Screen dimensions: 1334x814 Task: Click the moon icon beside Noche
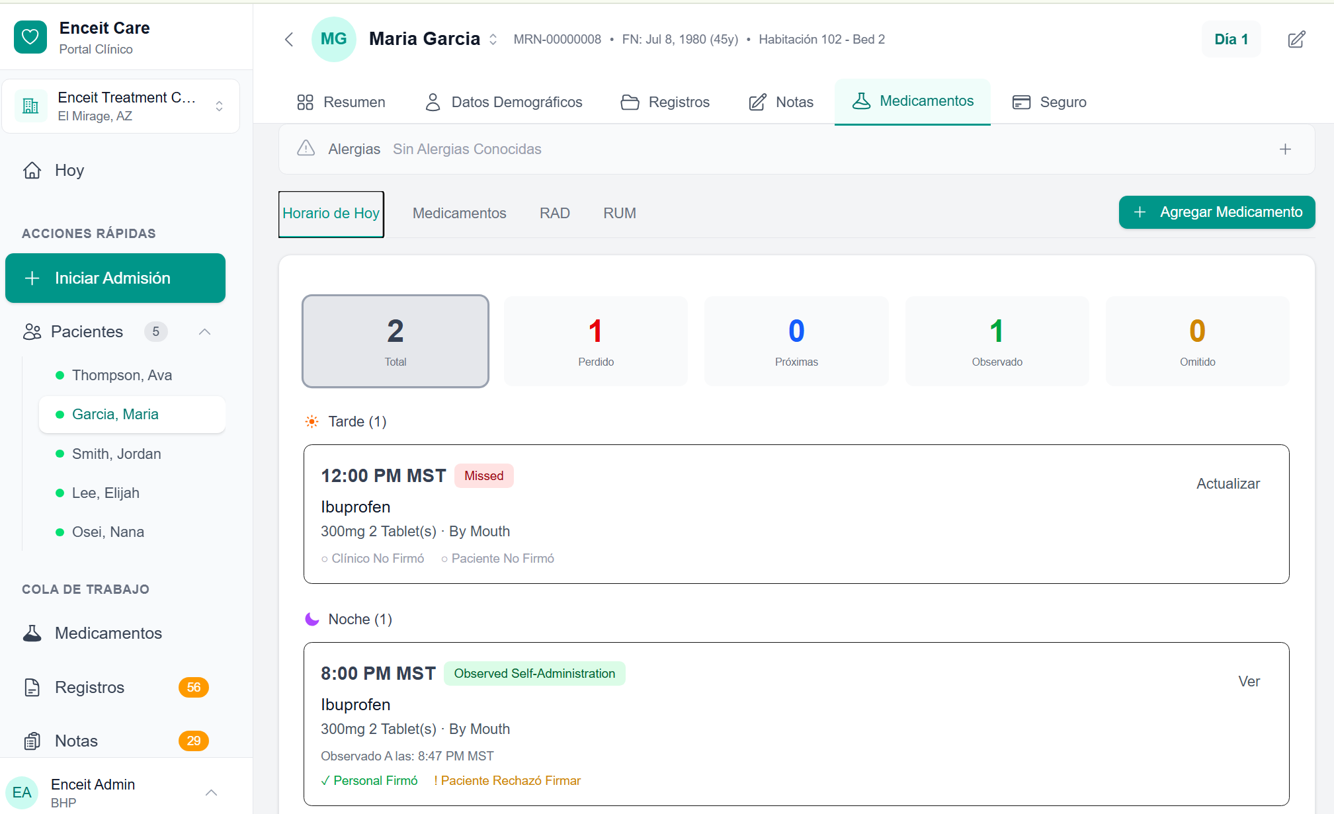tap(312, 620)
